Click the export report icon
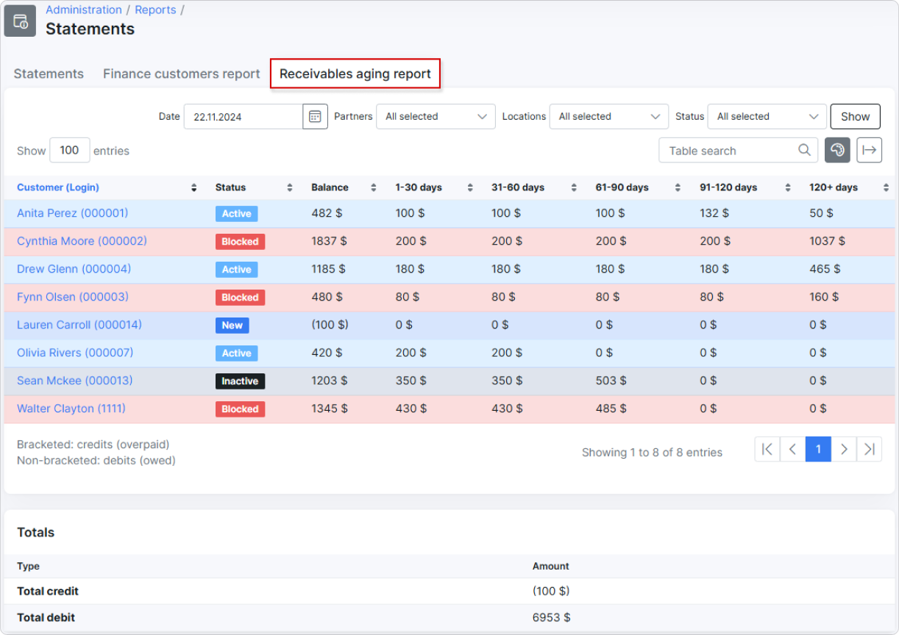899x635 pixels. [869, 150]
